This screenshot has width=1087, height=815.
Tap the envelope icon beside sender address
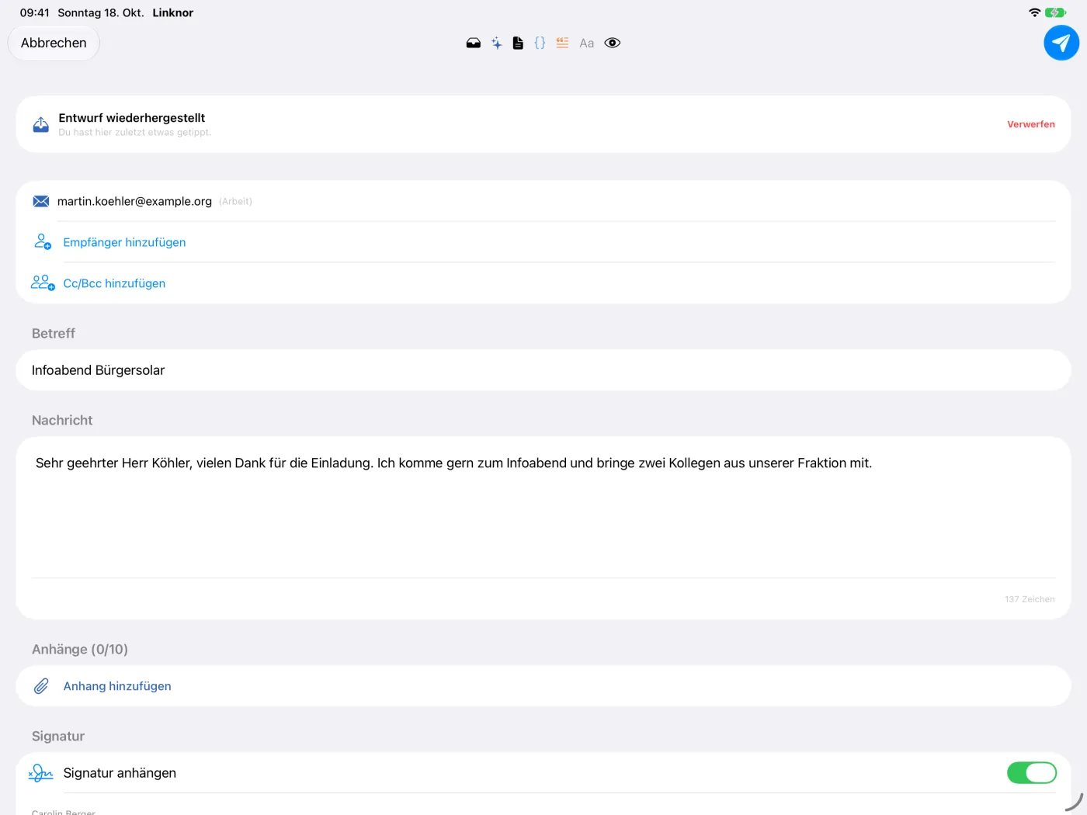pos(41,202)
